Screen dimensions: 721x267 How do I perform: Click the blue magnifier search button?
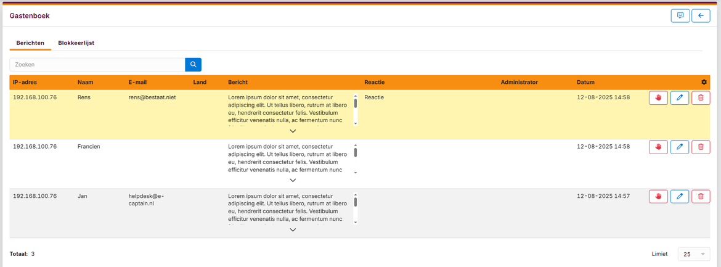(x=193, y=64)
